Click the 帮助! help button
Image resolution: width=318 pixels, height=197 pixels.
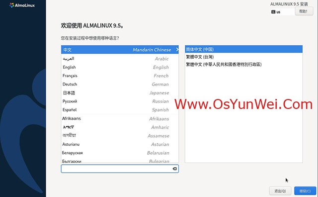click(x=304, y=11)
